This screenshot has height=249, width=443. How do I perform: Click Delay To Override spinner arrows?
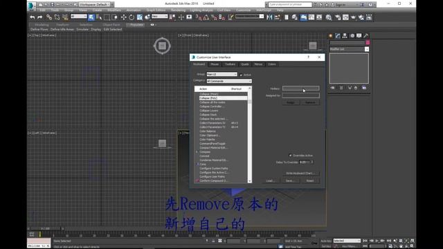[x=312, y=162]
